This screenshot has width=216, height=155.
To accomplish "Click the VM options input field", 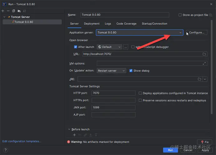I will [152, 63].
